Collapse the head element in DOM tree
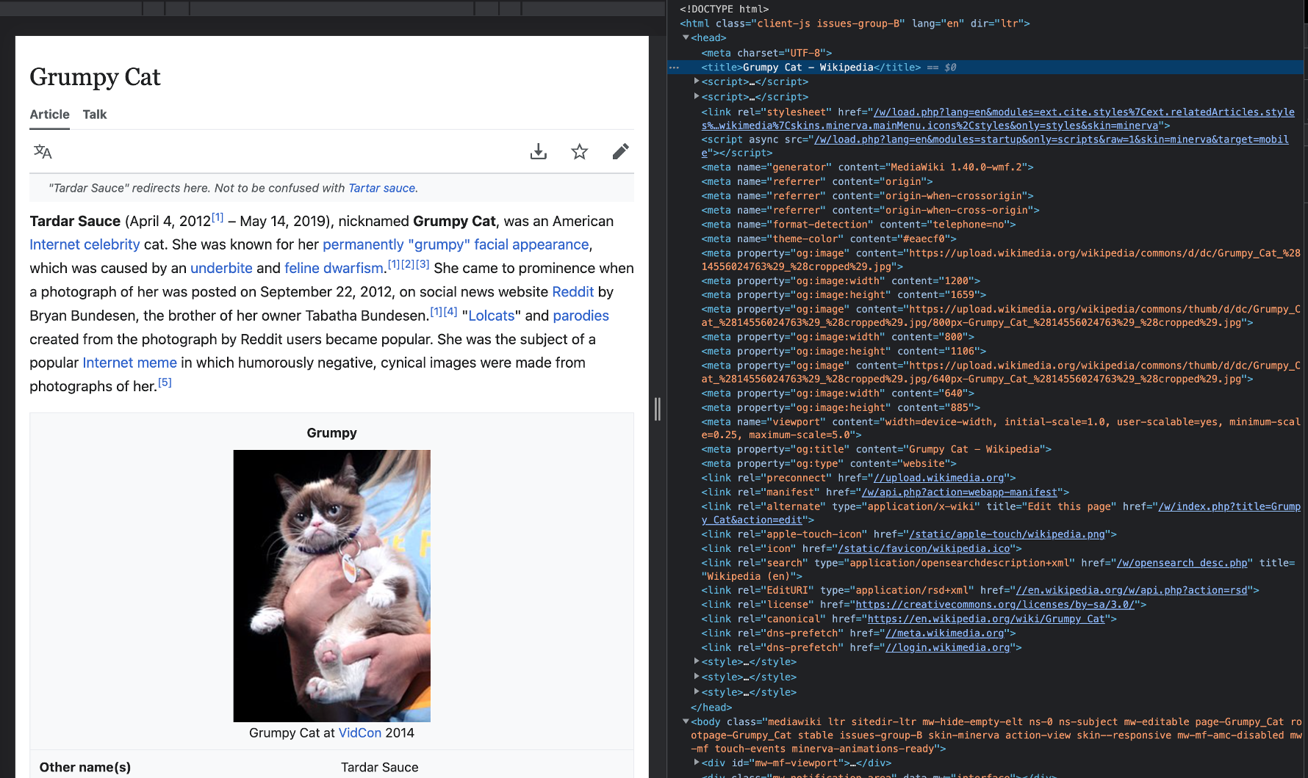This screenshot has height=778, width=1308. click(x=686, y=38)
